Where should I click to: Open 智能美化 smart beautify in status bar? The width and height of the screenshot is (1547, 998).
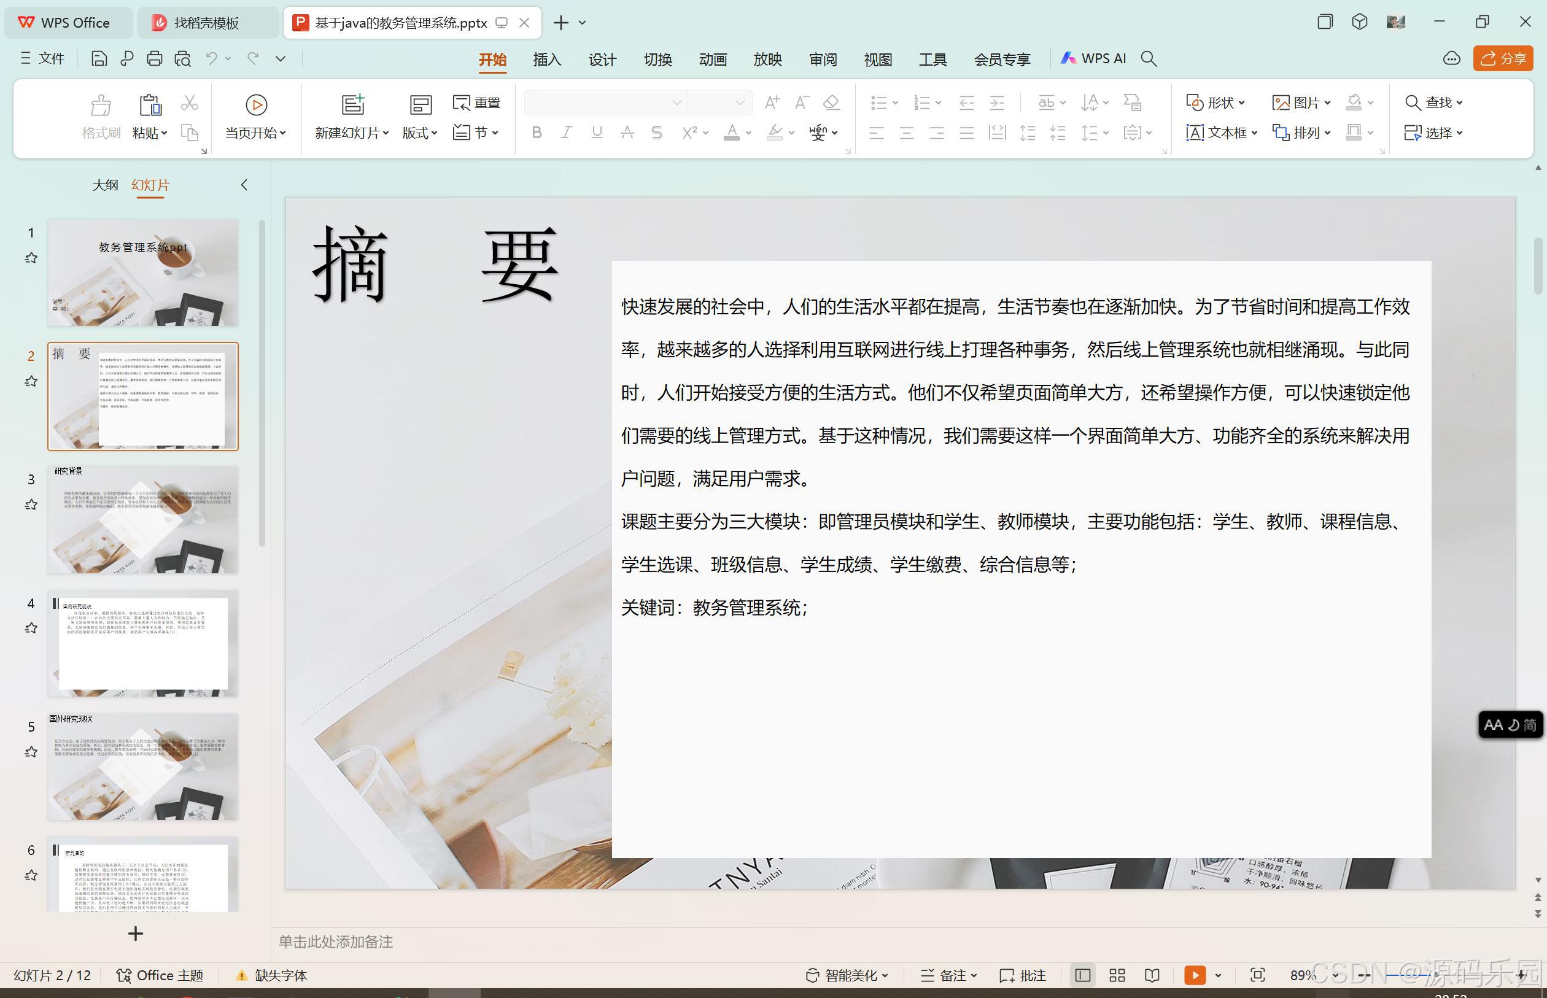pos(846,975)
